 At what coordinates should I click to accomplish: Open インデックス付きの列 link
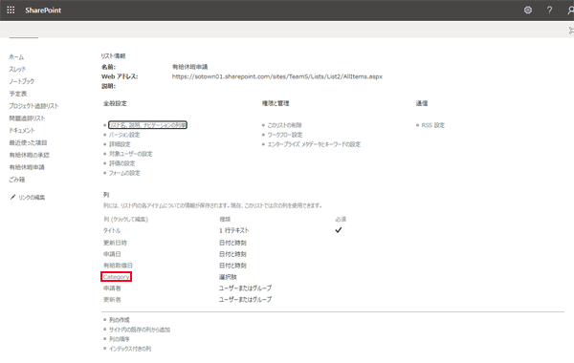[x=130, y=349]
